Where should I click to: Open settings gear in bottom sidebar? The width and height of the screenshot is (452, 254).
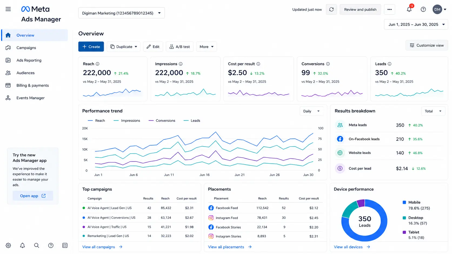point(8,245)
